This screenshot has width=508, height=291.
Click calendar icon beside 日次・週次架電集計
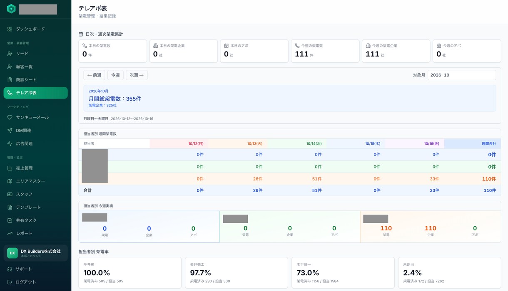click(x=81, y=34)
